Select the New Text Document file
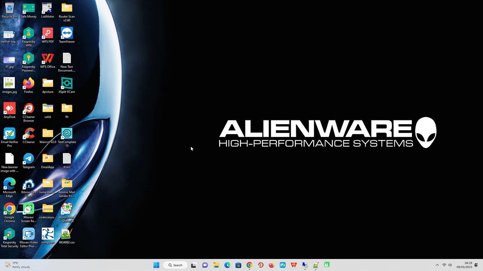The height and width of the screenshot is (271, 483). point(67,62)
